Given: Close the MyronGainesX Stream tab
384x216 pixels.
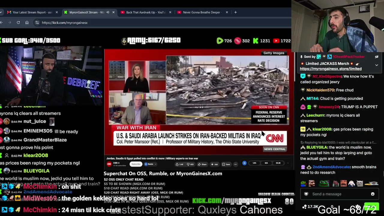Looking at the screenshot, I should tap(113, 12).
